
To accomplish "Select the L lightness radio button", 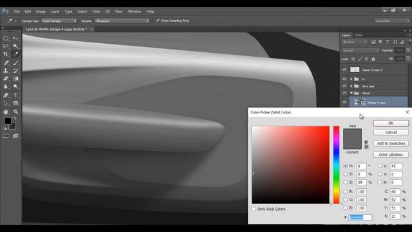I will pyautogui.click(x=380, y=166).
